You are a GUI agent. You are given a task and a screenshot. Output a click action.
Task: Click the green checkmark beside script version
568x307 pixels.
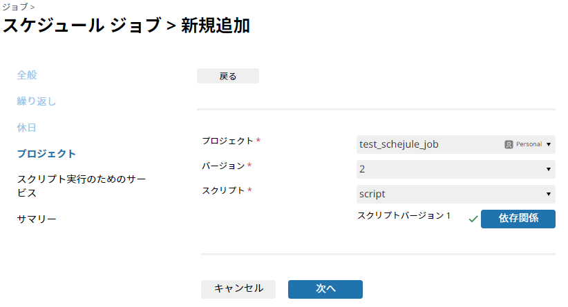click(x=473, y=219)
